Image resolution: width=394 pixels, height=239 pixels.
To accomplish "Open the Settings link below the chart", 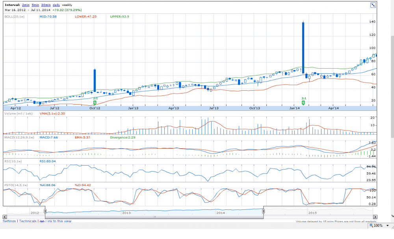I will pyautogui.click(x=9, y=222).
